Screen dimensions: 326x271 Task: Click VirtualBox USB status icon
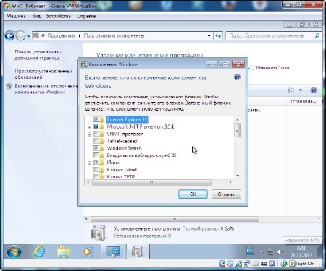(238, 264)
